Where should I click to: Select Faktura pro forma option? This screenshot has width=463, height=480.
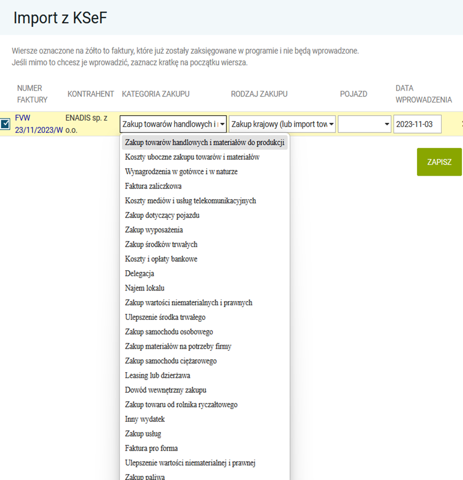tap(151, 448)
